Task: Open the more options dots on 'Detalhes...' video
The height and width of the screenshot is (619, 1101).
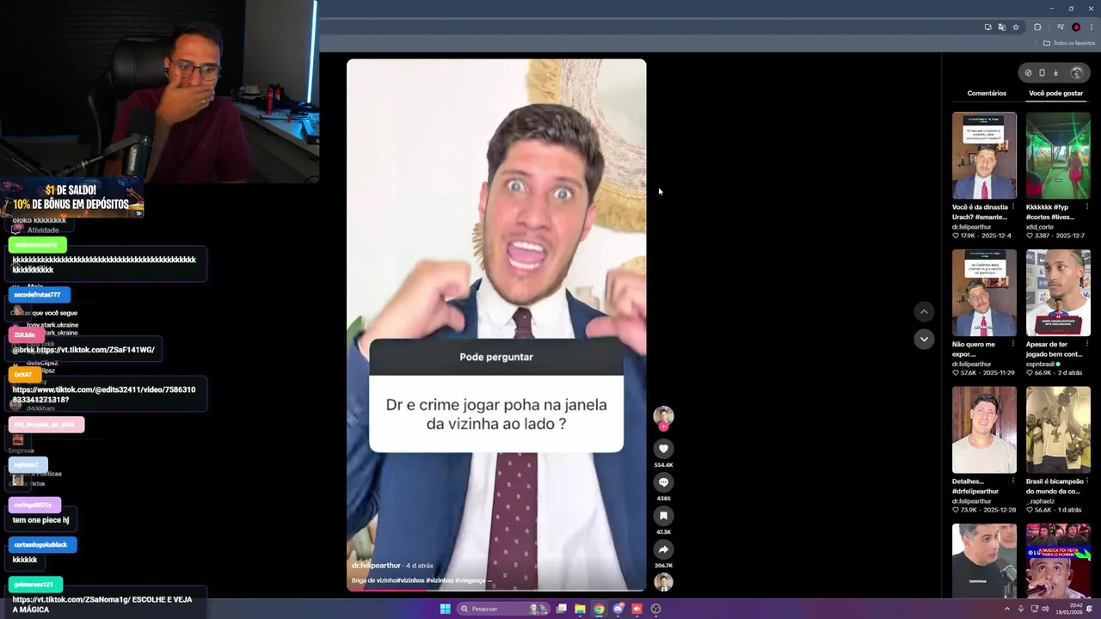Action: click(1013, 481)
